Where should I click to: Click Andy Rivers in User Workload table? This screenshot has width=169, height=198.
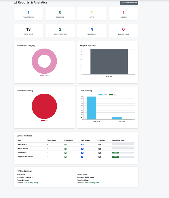coord(22,144)
